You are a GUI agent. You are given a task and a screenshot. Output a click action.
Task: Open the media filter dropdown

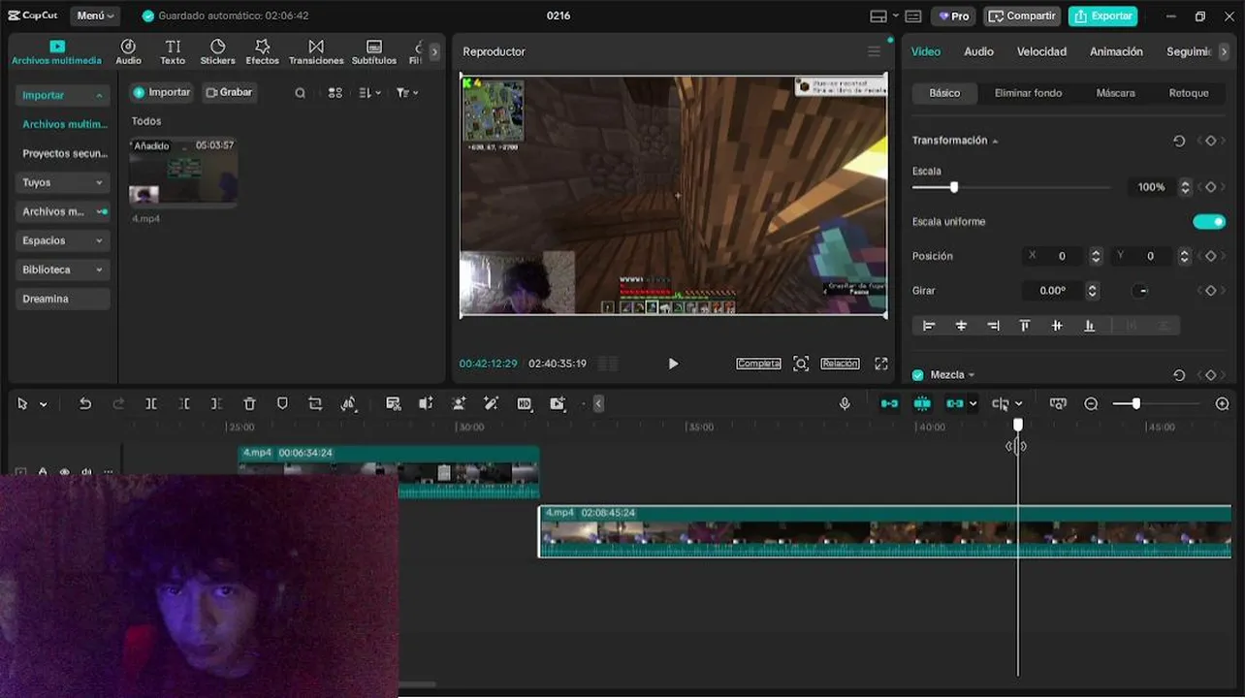click(408, 93)
